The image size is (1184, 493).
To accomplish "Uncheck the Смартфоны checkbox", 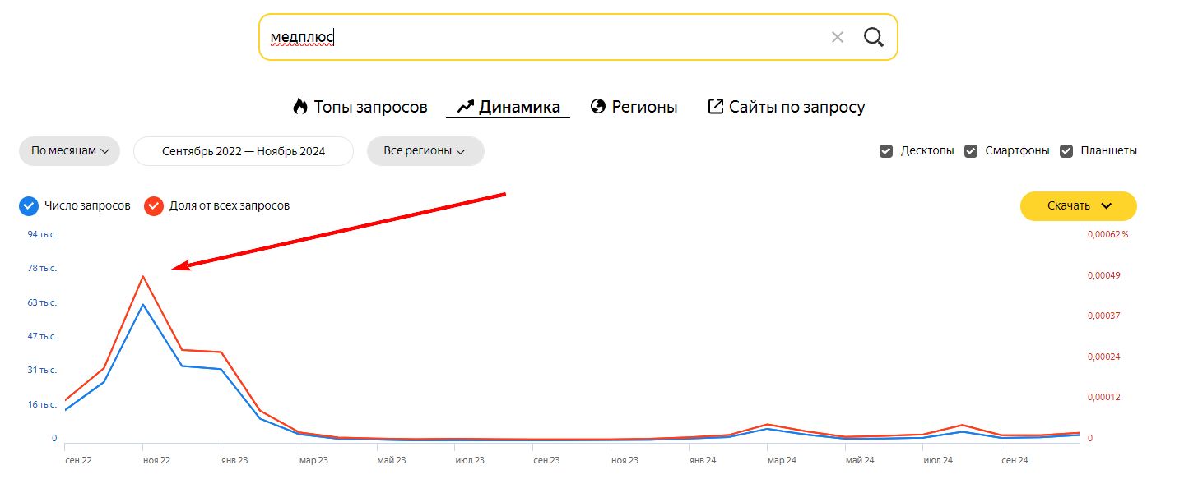I will coord(971,151).
